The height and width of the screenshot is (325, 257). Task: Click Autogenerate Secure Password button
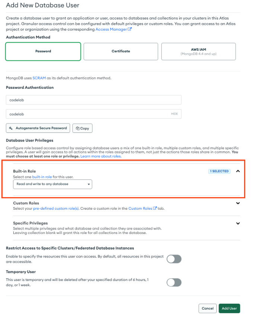38,128
